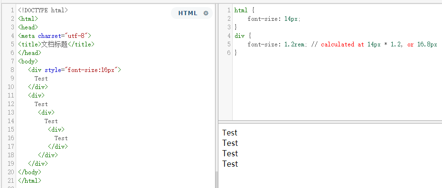Click line number 13 in HTML gutter
Image resolution: width=442 pixels, height=188 pixels.
click(11, 112)
